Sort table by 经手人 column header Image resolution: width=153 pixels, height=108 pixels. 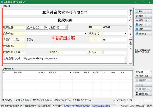point(97,72)
